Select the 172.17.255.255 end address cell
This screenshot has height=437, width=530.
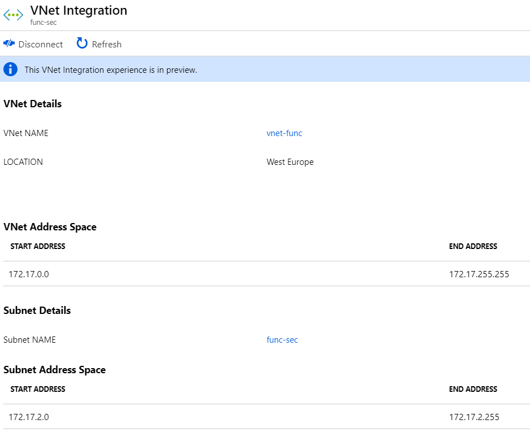(x=479, y=274)
